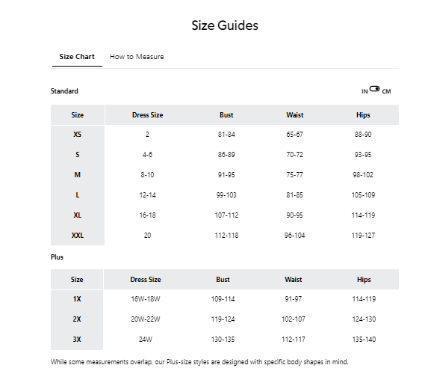This screenshot has height=368, width=422.
Task: Click the XL dress size 16-18
Action: [147, 215]
